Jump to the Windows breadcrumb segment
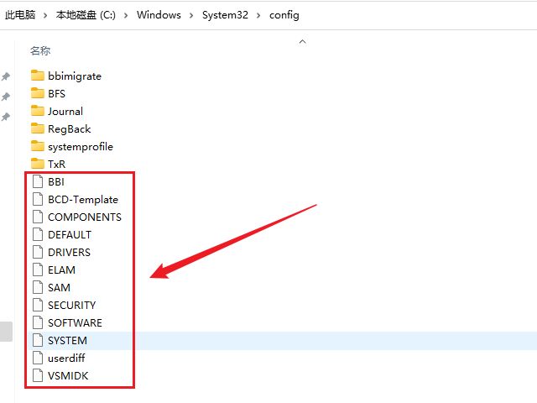Viewport: 537px width, 403px height. point(159,15)
